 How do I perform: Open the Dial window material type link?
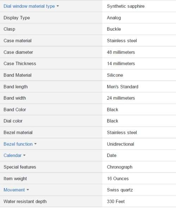tap(29, 6)
